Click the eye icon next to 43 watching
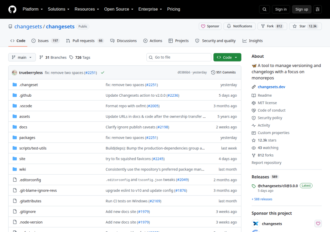 coord(254,148)
